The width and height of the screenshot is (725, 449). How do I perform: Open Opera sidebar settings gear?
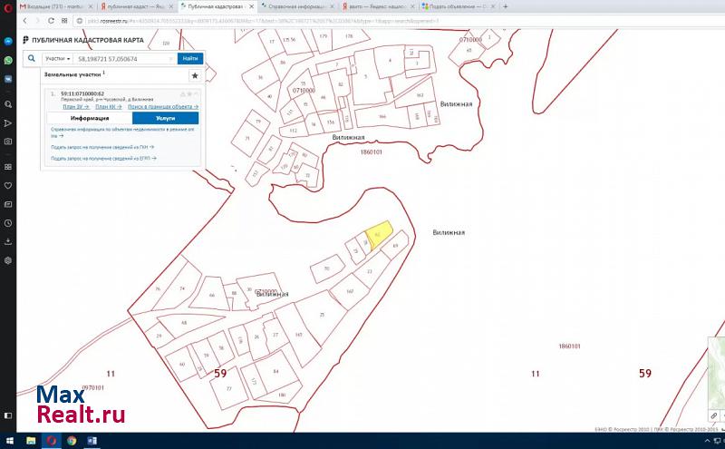pos(7,260)
